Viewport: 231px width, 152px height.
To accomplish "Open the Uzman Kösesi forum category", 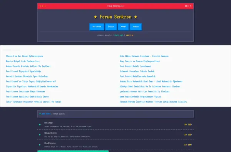I will coord(50,133).
